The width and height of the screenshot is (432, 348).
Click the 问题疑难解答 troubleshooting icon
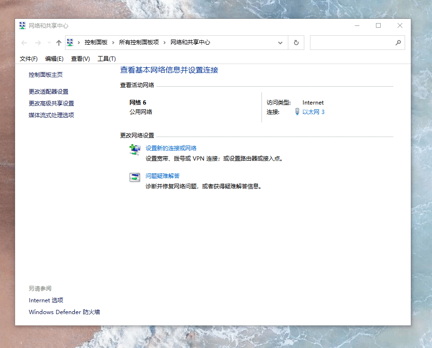(135, 177)
